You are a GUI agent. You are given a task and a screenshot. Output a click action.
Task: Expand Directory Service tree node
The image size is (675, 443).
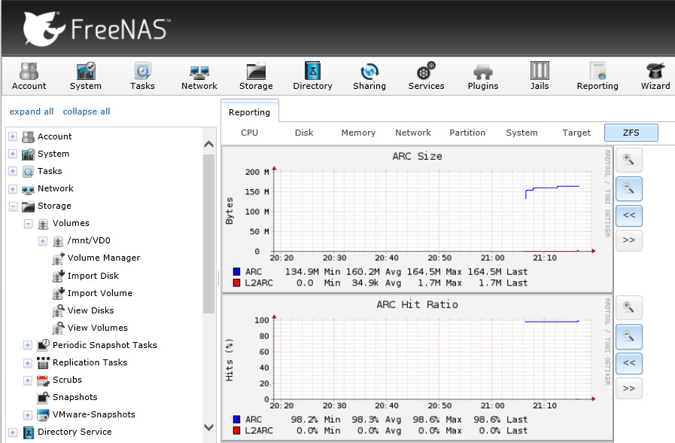[x=13, y=432]
